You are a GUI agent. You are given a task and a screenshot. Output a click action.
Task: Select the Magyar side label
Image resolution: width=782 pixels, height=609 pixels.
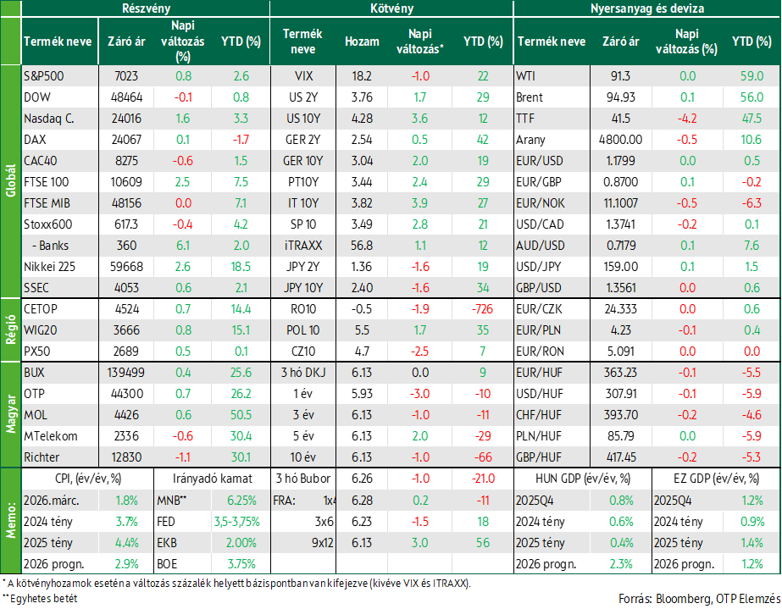[11, 415]
